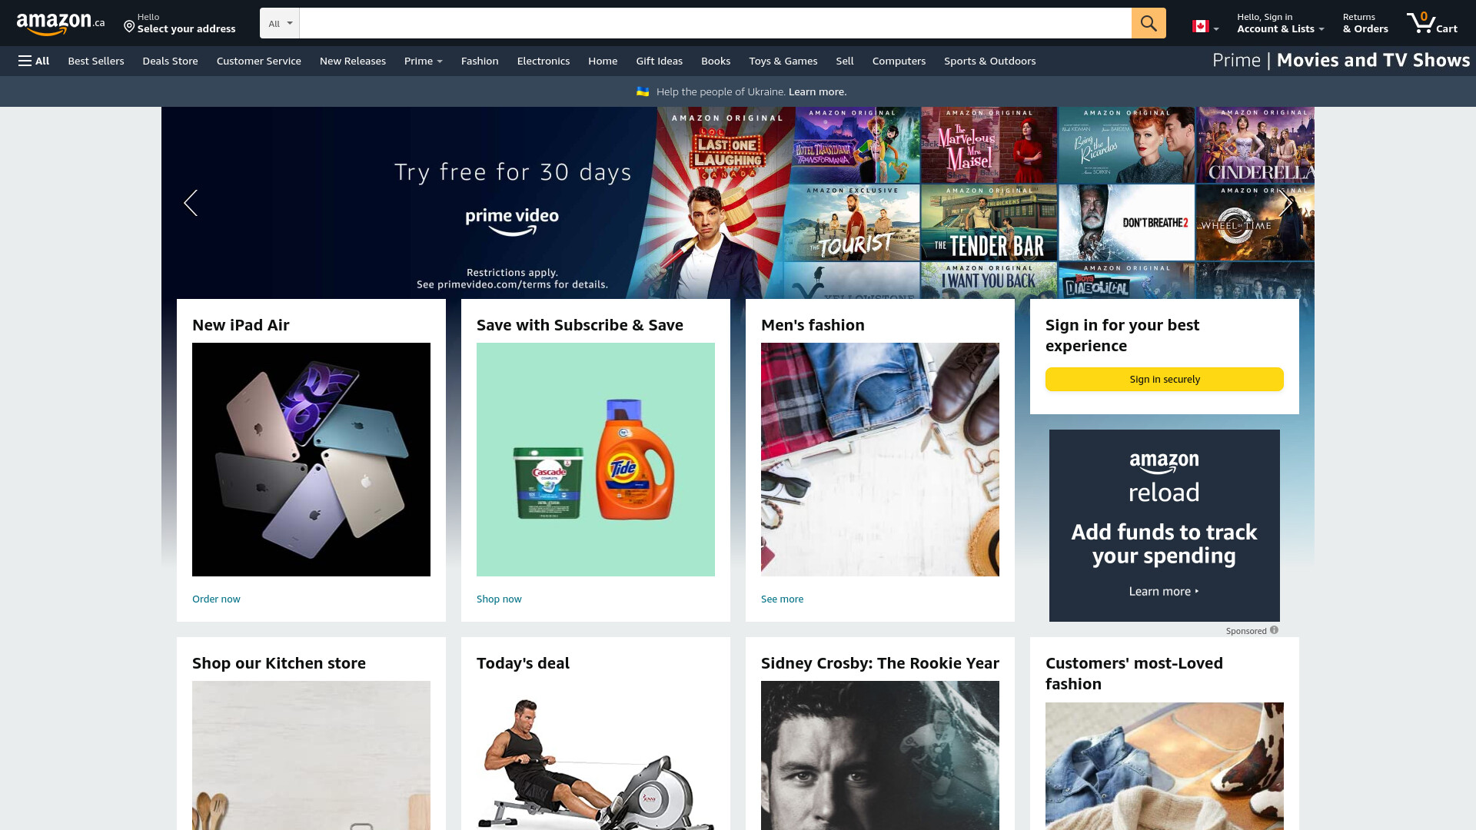
Task: Open Customer Service in nav bar
Action: coord(259,61)
